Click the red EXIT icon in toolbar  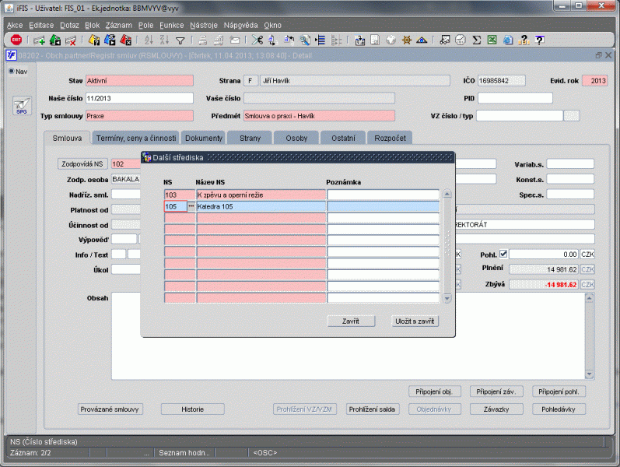tap(16, 40)
